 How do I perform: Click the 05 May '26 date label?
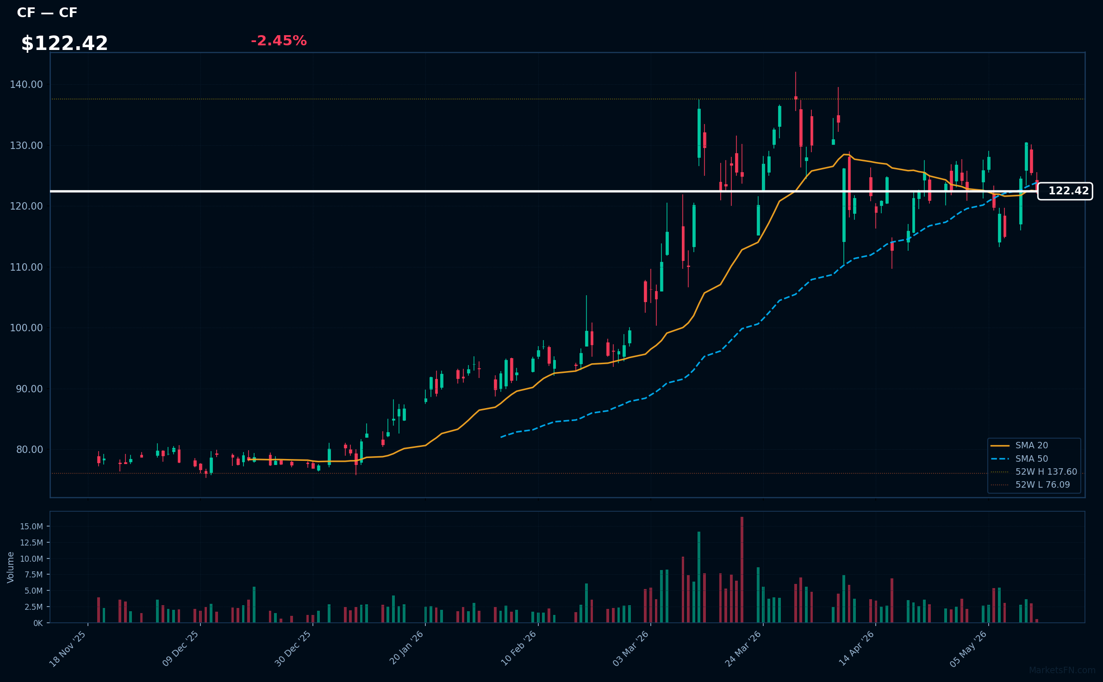[969, 649]
